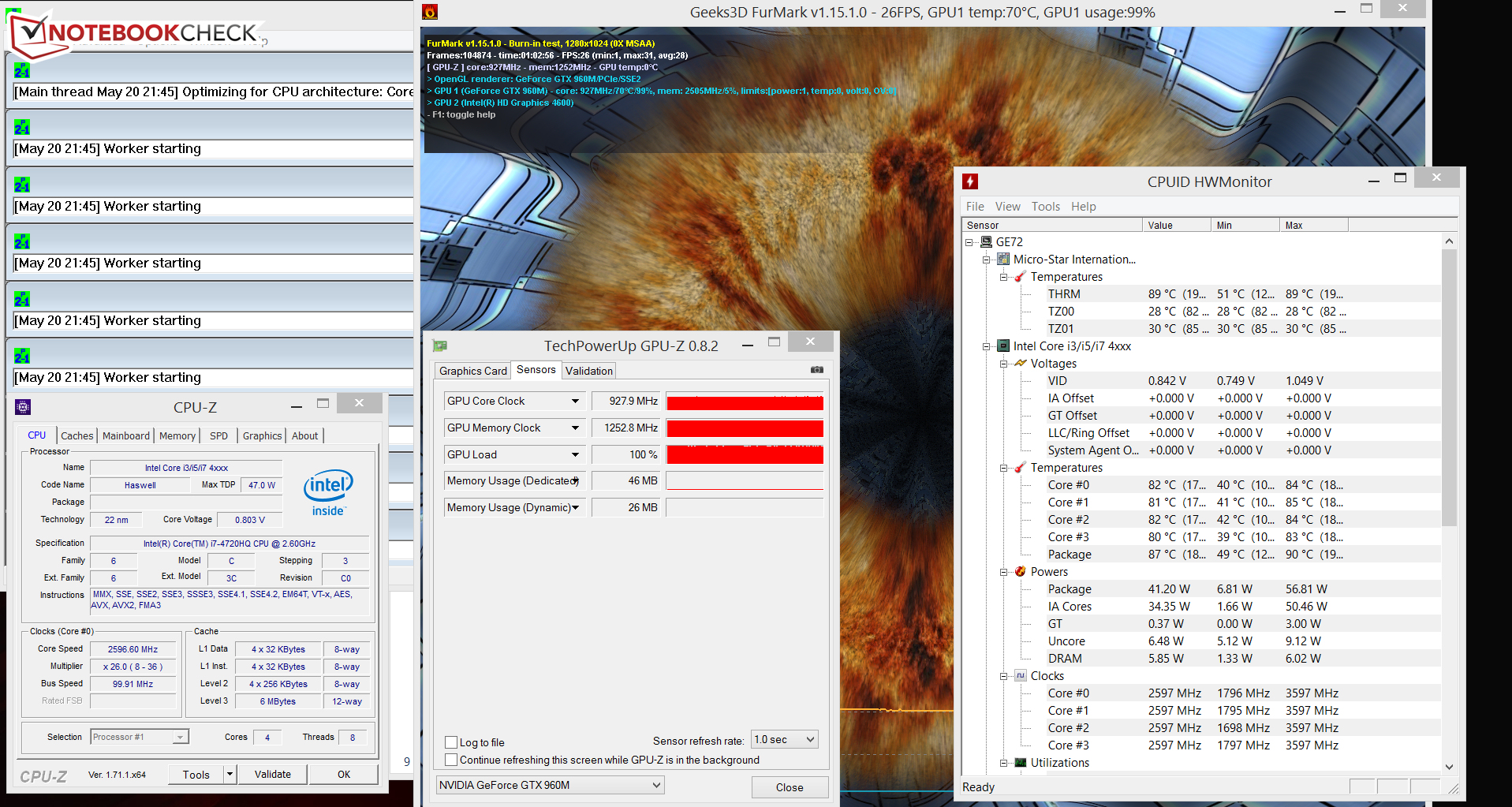The image size is (1512, 807).
Task: Click the thermometer icon beside Core #0 Temperatures group
Action: click(1021, 468)
